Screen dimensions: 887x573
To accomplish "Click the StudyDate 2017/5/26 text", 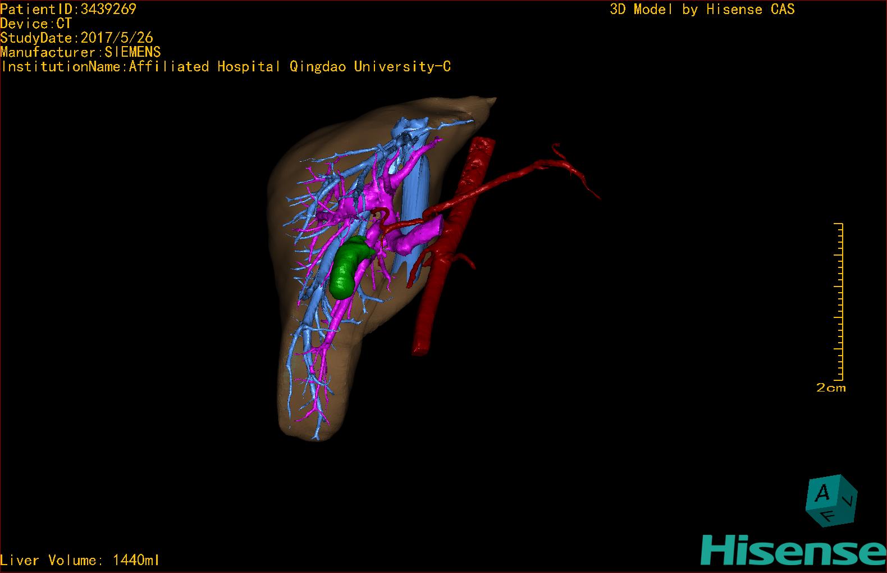I will coord(77,38).
